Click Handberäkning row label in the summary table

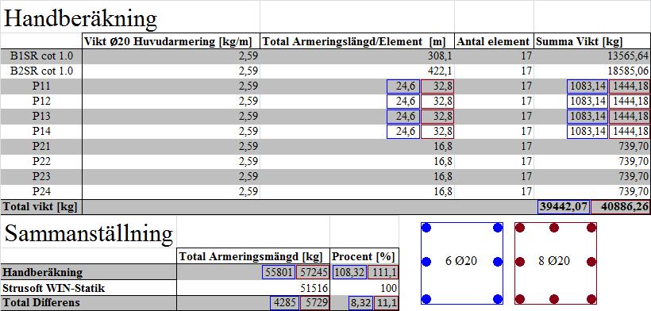[x=42, y=272]
